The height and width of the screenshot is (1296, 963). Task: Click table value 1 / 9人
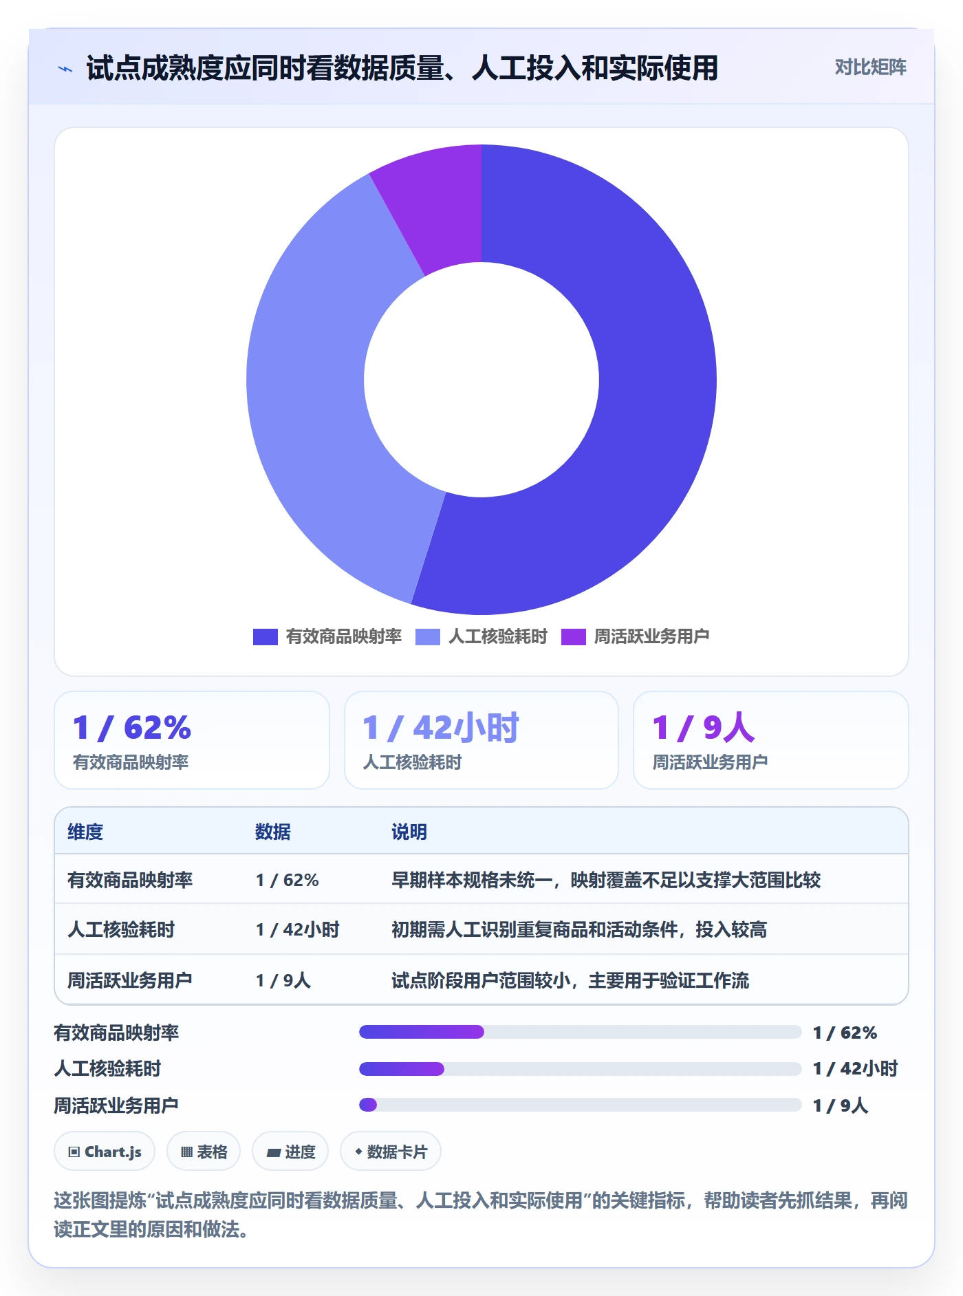pos(283,980)
